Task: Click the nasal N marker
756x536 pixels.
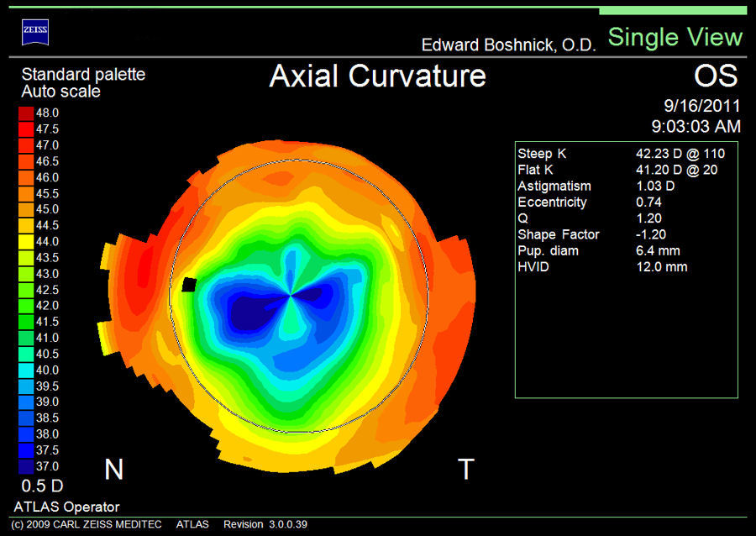Action: (x=113, y=469)
